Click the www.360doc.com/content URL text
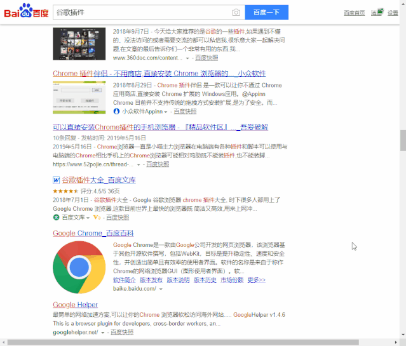Image resolution: width=406 pixels, height=346 pixels. [x=147, y=58]
